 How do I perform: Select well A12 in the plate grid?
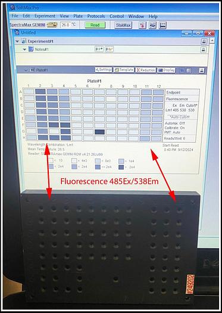(x=158, y=92)
